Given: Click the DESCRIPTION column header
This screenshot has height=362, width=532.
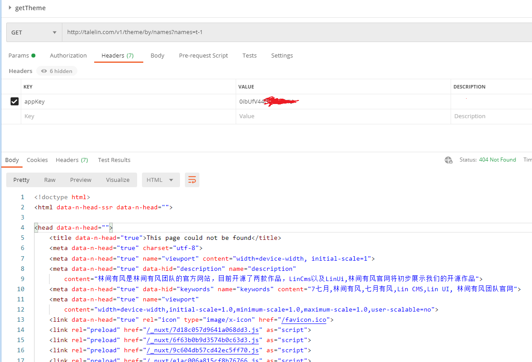Looking at the screenshot, I should pos(469,87).
